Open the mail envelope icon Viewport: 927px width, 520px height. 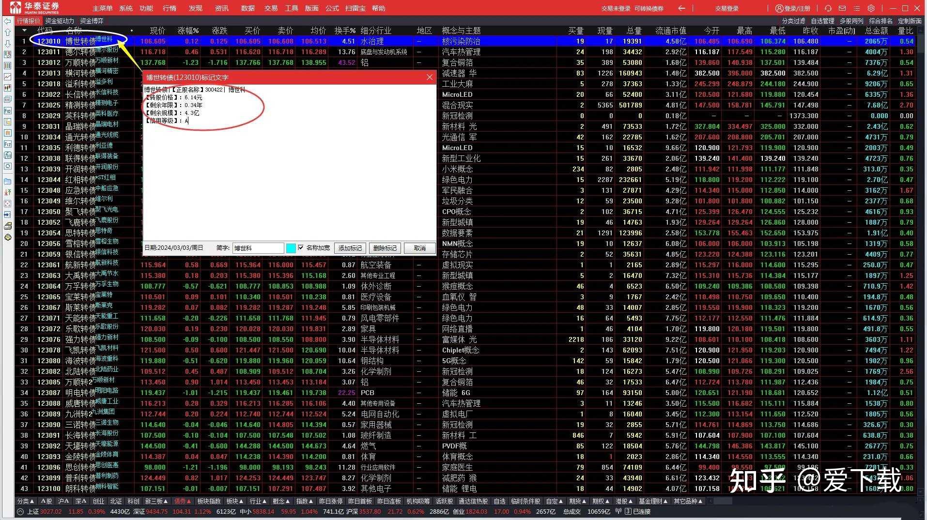(843, 8)
